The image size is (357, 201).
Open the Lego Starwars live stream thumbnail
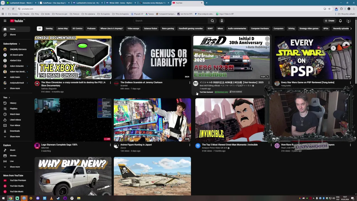tap(73, 120)
